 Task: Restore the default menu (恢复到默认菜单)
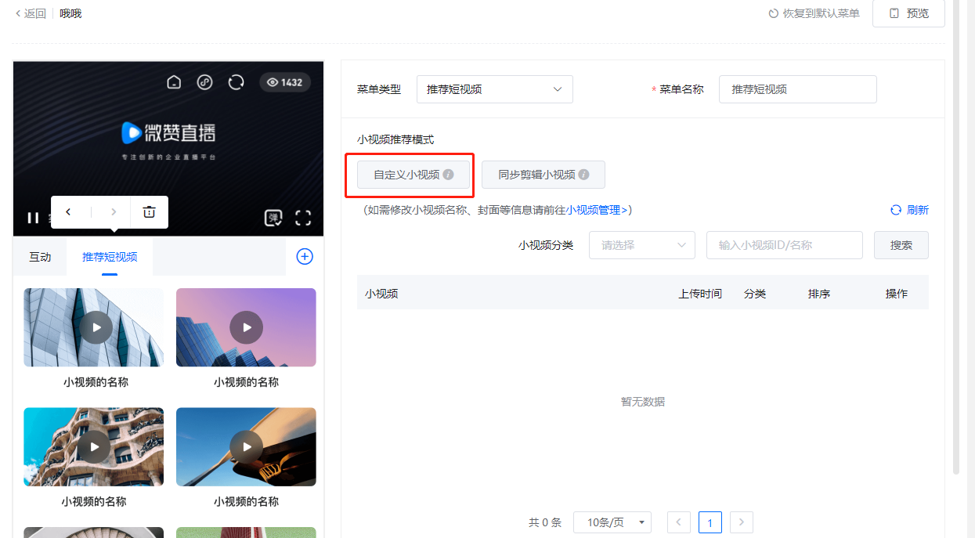point(814,13)
